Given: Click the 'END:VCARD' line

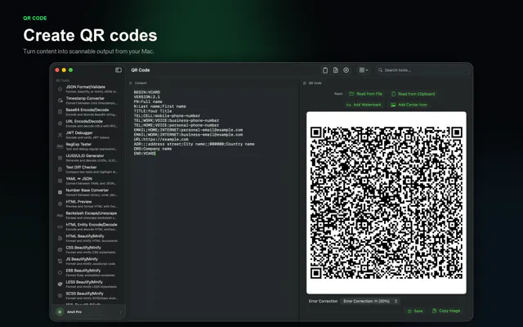Looking at the screenshot, I should tap(145, 154).
